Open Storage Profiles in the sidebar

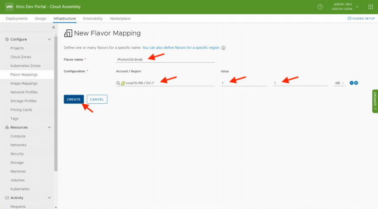pos(24,101)
